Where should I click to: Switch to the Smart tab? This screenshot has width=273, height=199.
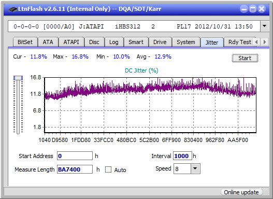point(136,42)
